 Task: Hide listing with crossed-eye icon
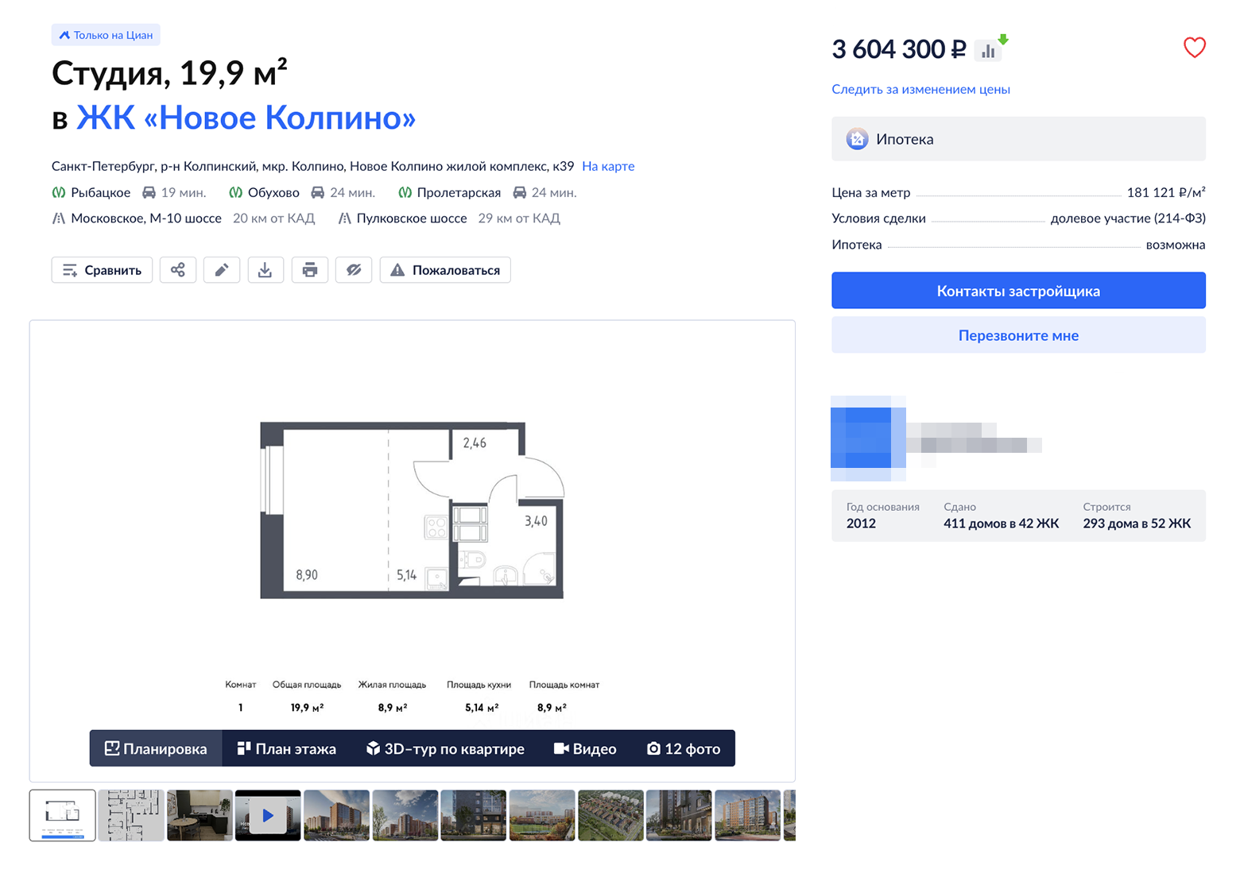354,270
